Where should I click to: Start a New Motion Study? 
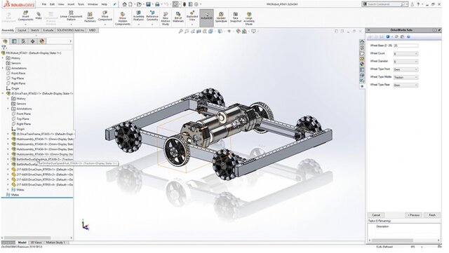(x=166, y=18)
